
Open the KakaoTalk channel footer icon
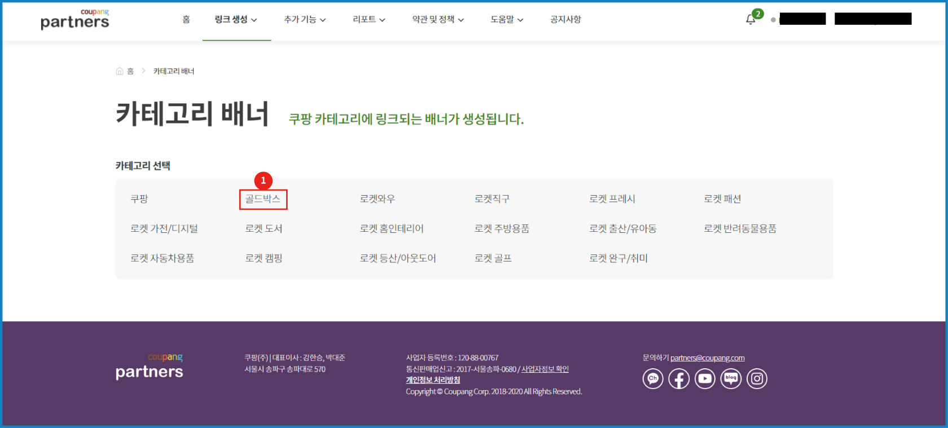pos(653,378)
